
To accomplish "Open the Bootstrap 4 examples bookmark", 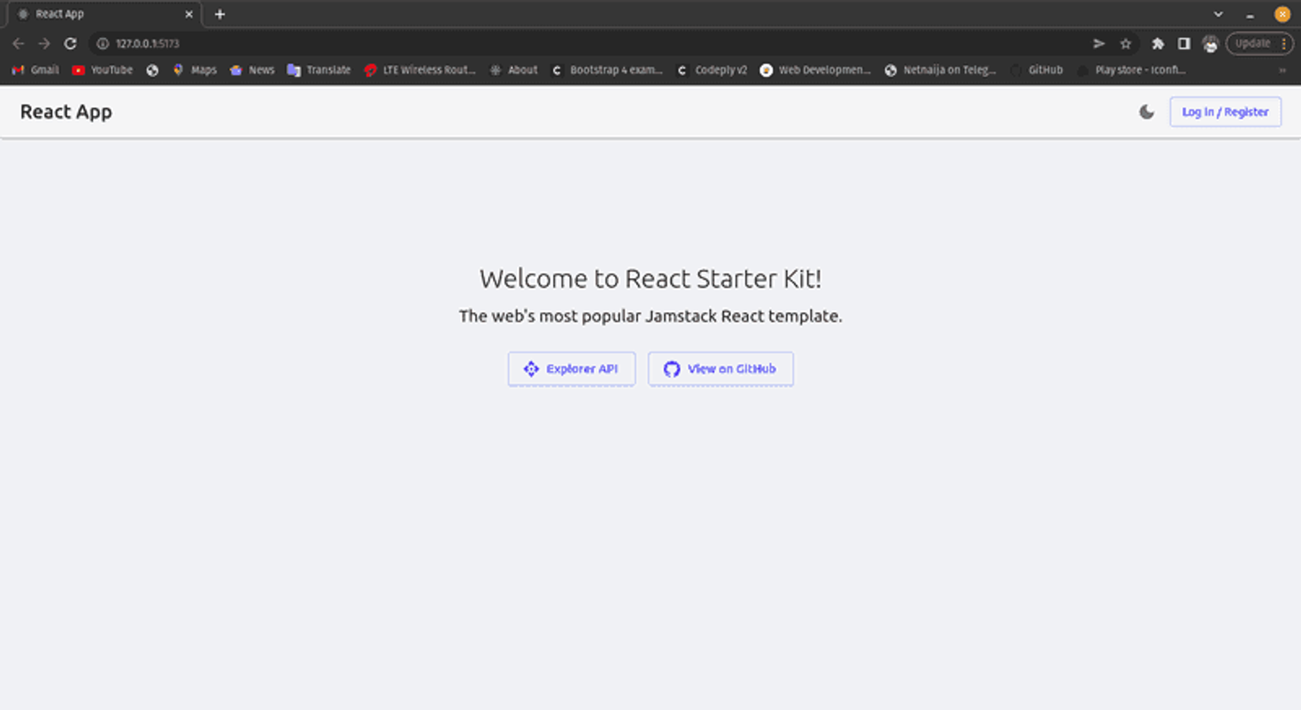I will point(608,70).
